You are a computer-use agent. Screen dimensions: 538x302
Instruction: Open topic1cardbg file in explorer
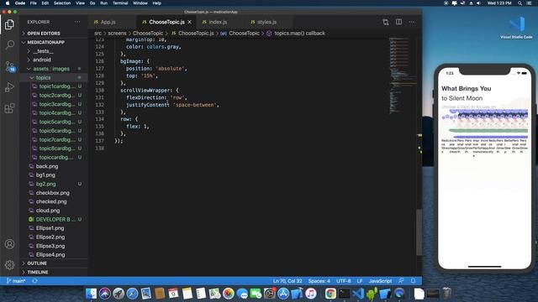click(x=56, y=86)
